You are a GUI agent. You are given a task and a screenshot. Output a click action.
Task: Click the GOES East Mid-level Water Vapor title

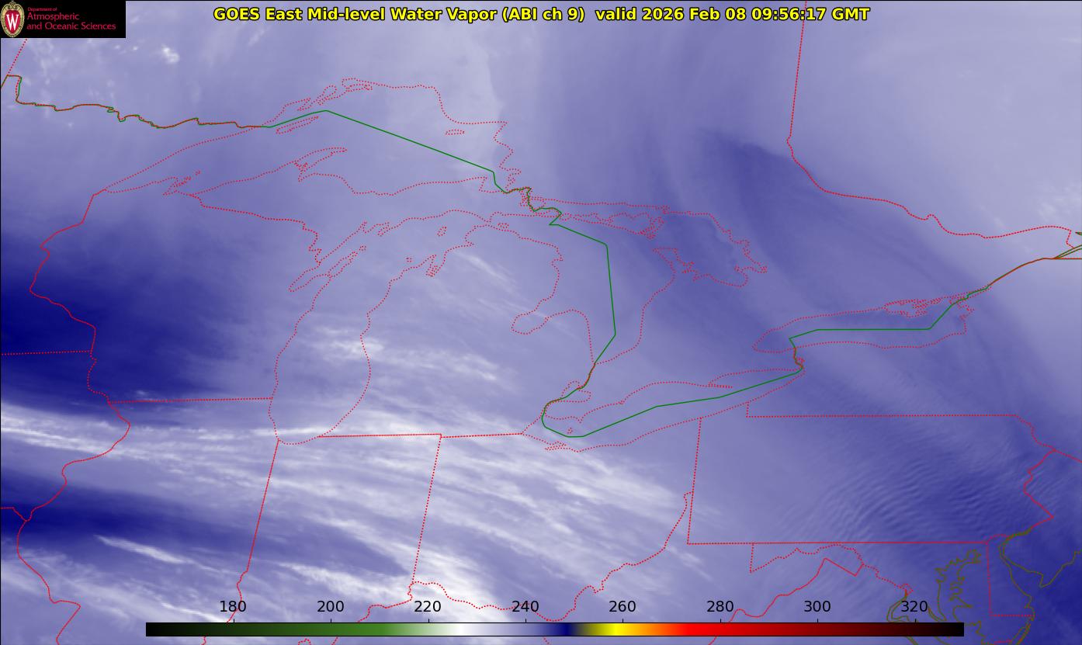[398, 14]
